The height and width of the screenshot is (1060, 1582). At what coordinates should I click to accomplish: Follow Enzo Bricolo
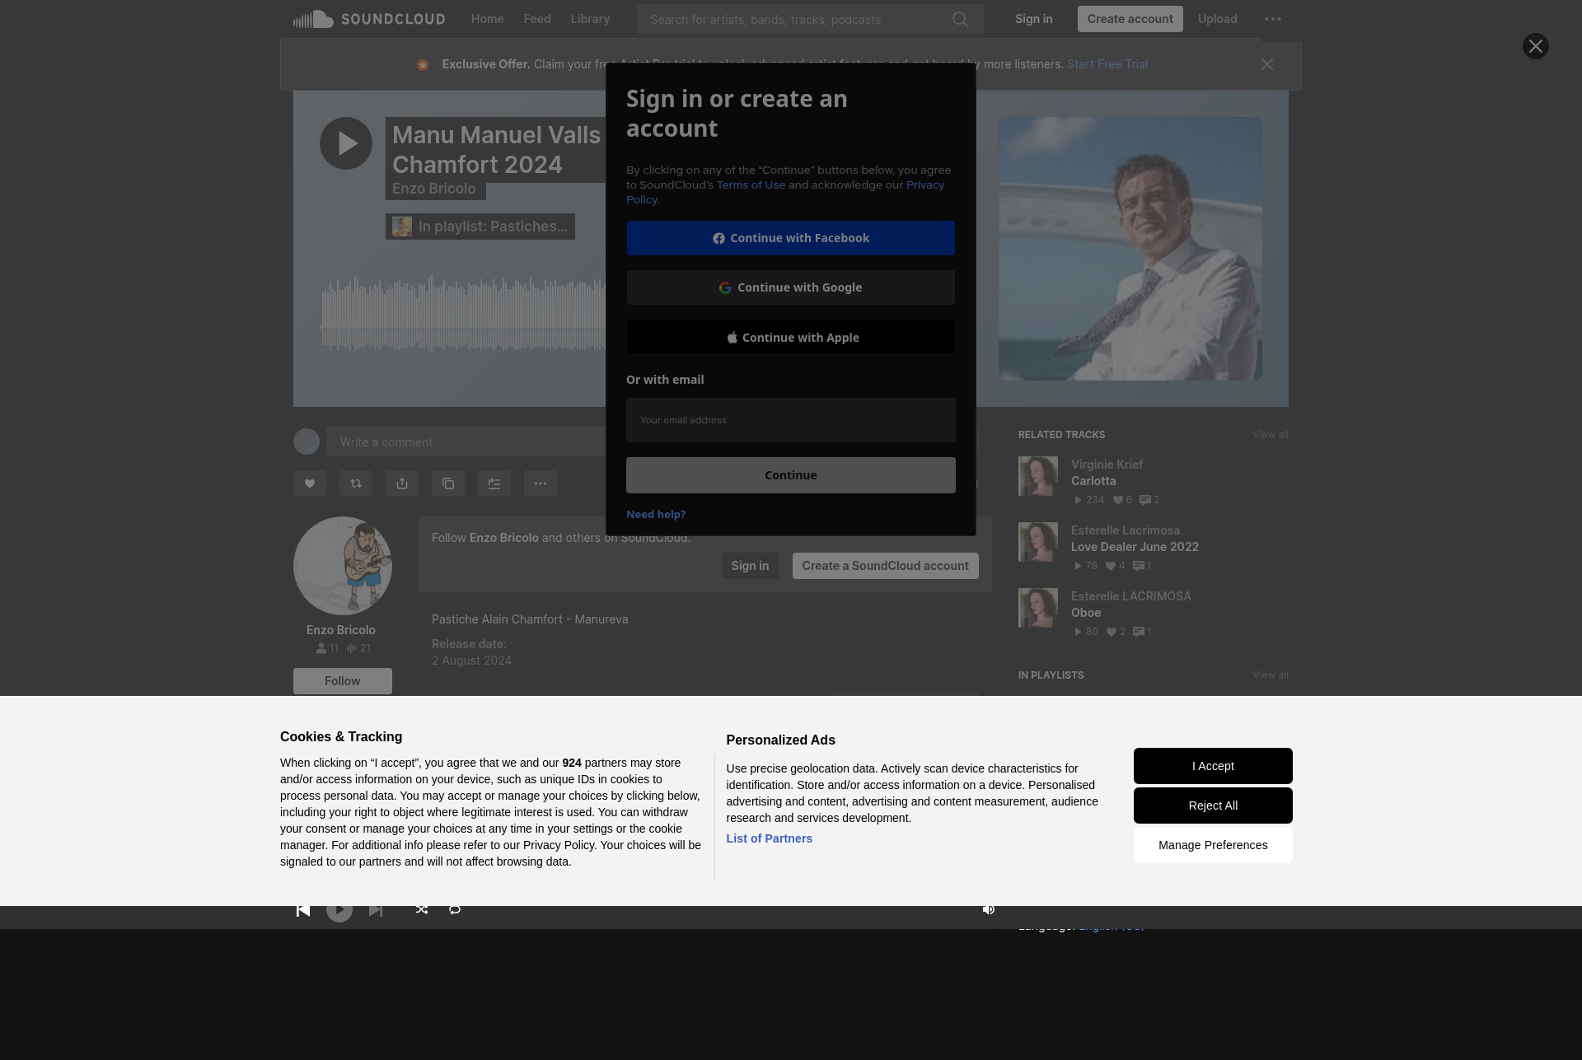343,681
